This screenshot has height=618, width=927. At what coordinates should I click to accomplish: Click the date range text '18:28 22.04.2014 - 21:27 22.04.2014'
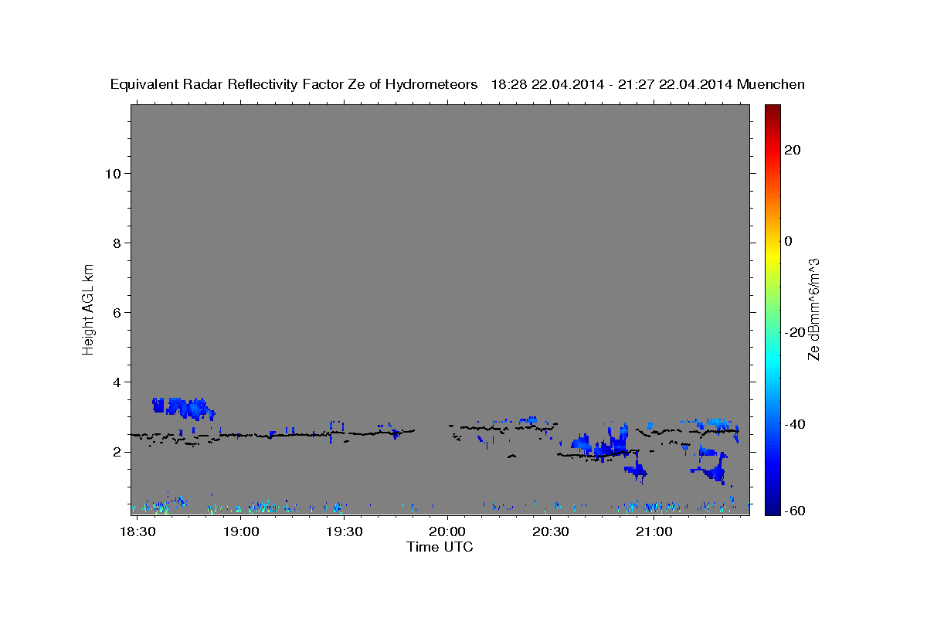coord(612,85)
